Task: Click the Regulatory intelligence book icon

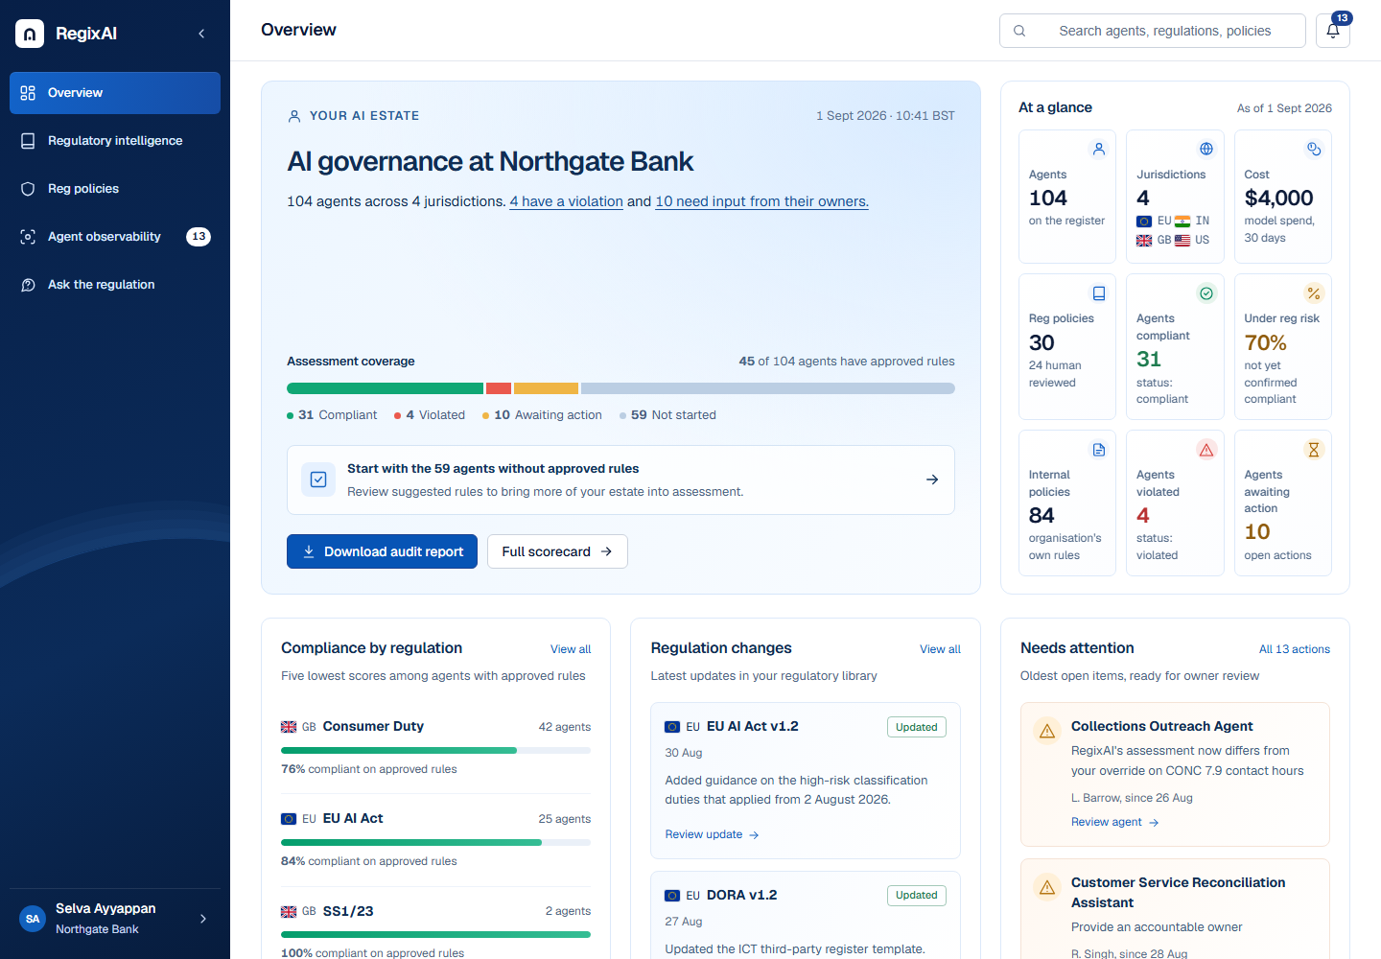Action: tap(28, 141)
